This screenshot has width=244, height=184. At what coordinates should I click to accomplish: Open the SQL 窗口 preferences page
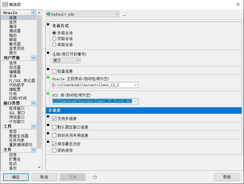(x=17, y=113)
